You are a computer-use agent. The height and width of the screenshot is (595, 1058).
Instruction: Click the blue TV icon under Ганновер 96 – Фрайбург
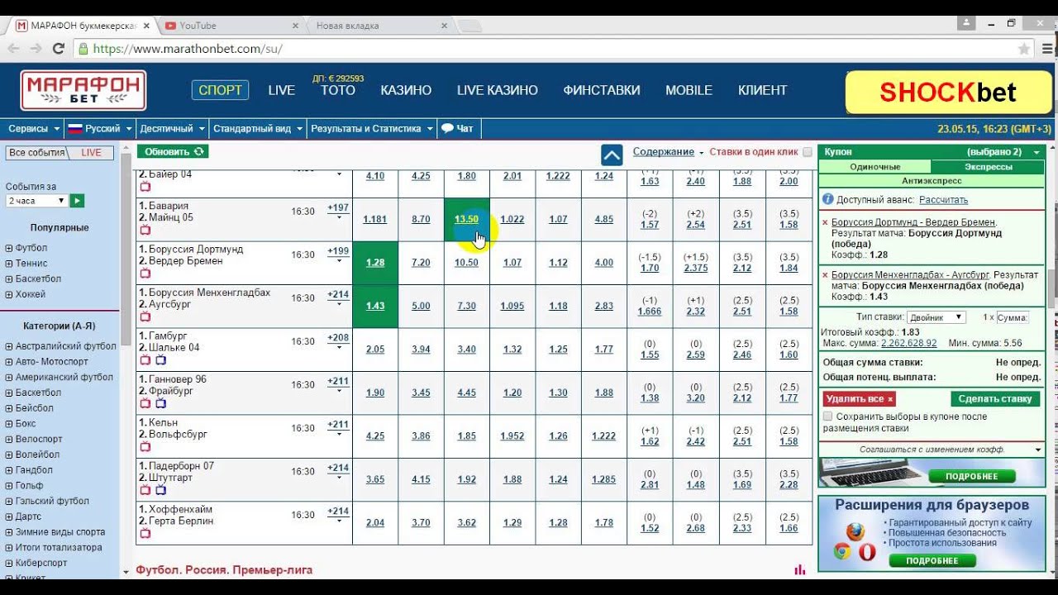tap(160, 403)
